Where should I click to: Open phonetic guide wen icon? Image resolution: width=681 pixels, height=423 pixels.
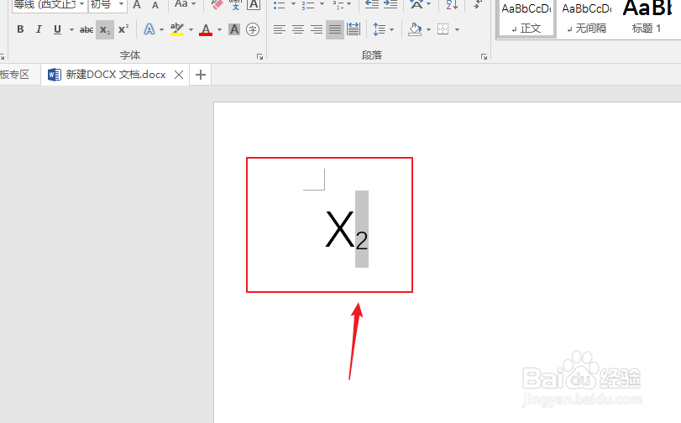pos(235,4)
